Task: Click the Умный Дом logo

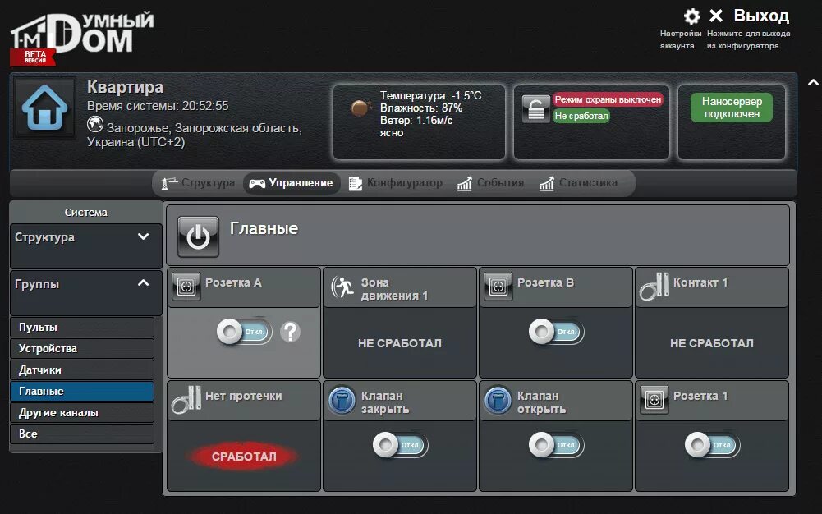Action: [82, 38]
